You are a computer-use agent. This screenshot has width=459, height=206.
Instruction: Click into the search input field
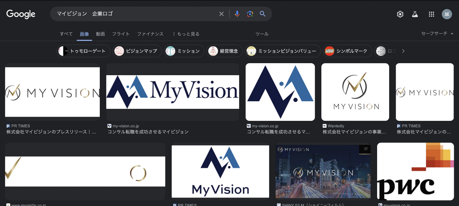(x=136, y=14)
